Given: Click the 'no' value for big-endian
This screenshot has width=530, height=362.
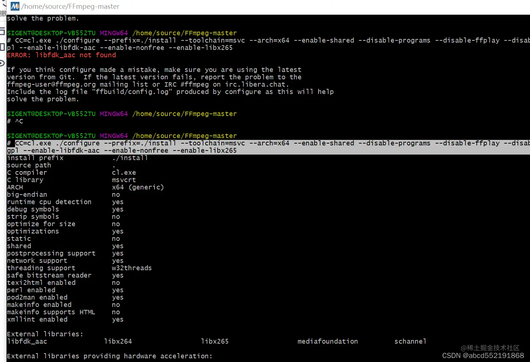Looking at the screenshot, I should (x=116, y=195).
